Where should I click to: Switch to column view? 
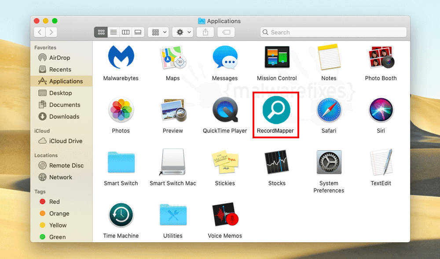coord(126,32)
